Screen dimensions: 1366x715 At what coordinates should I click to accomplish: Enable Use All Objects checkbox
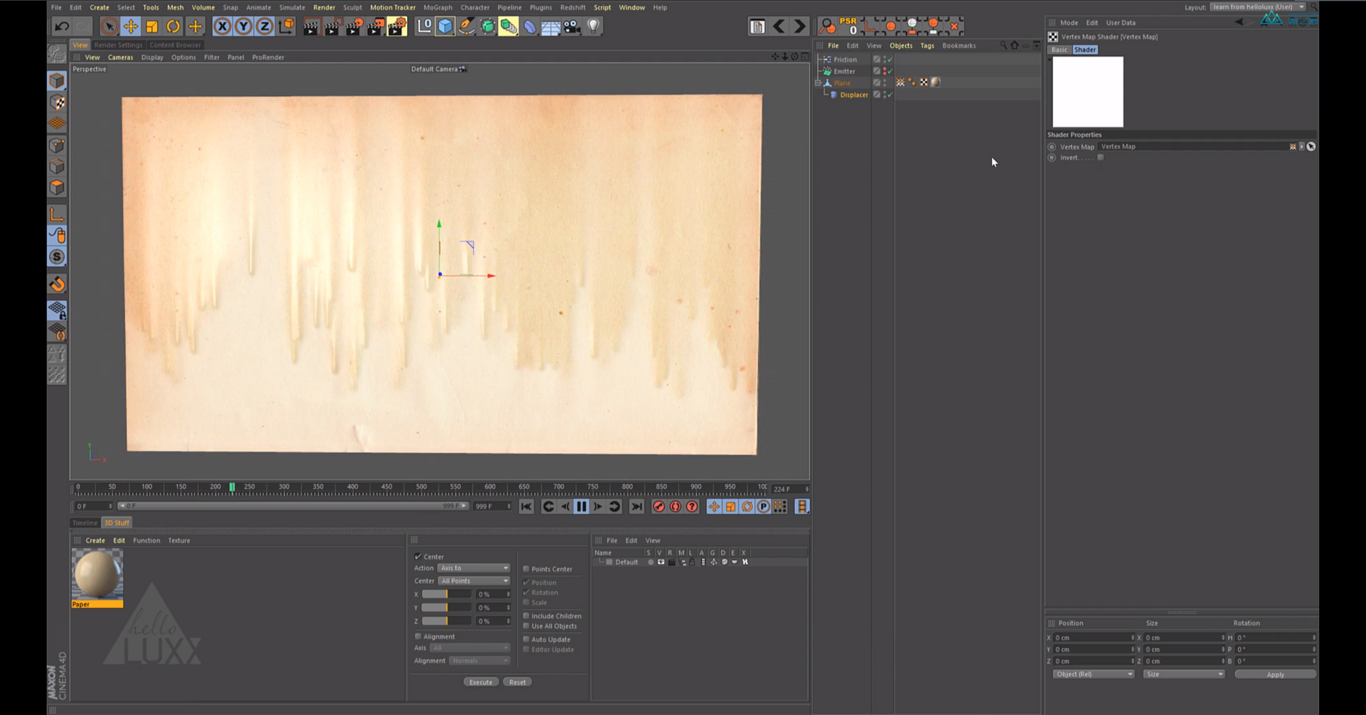pyautogui.click(x=527, y=626)
